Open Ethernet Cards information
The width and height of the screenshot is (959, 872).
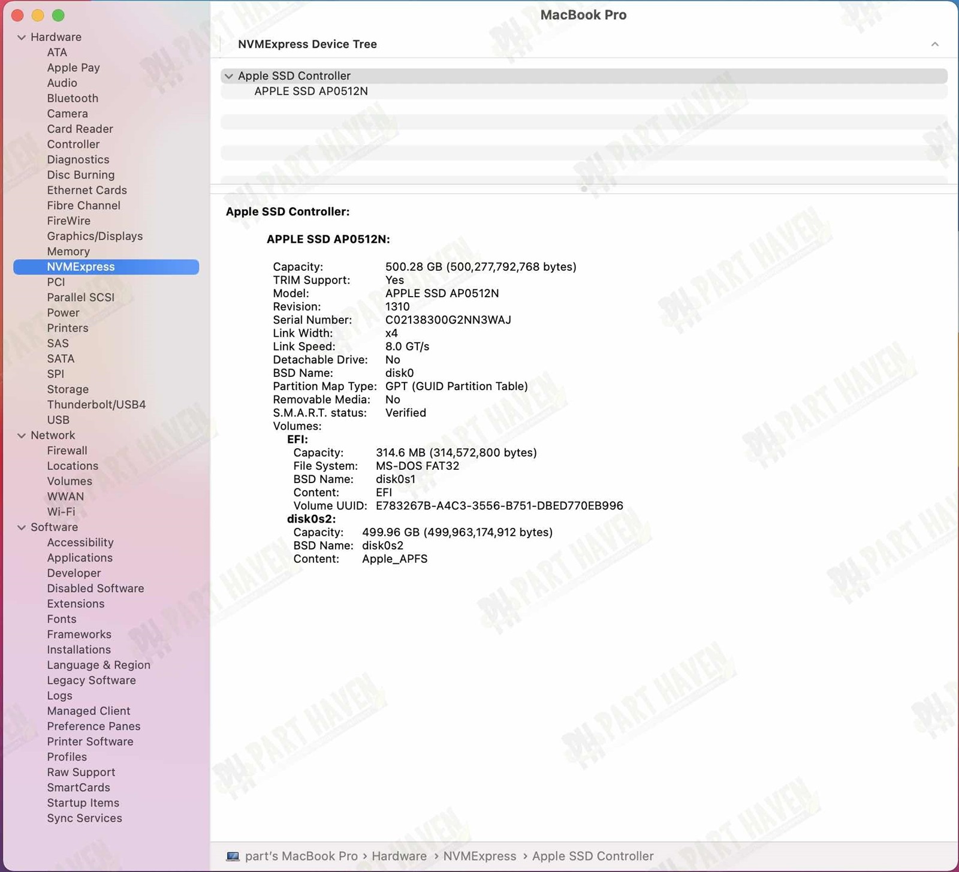[87, 190]
